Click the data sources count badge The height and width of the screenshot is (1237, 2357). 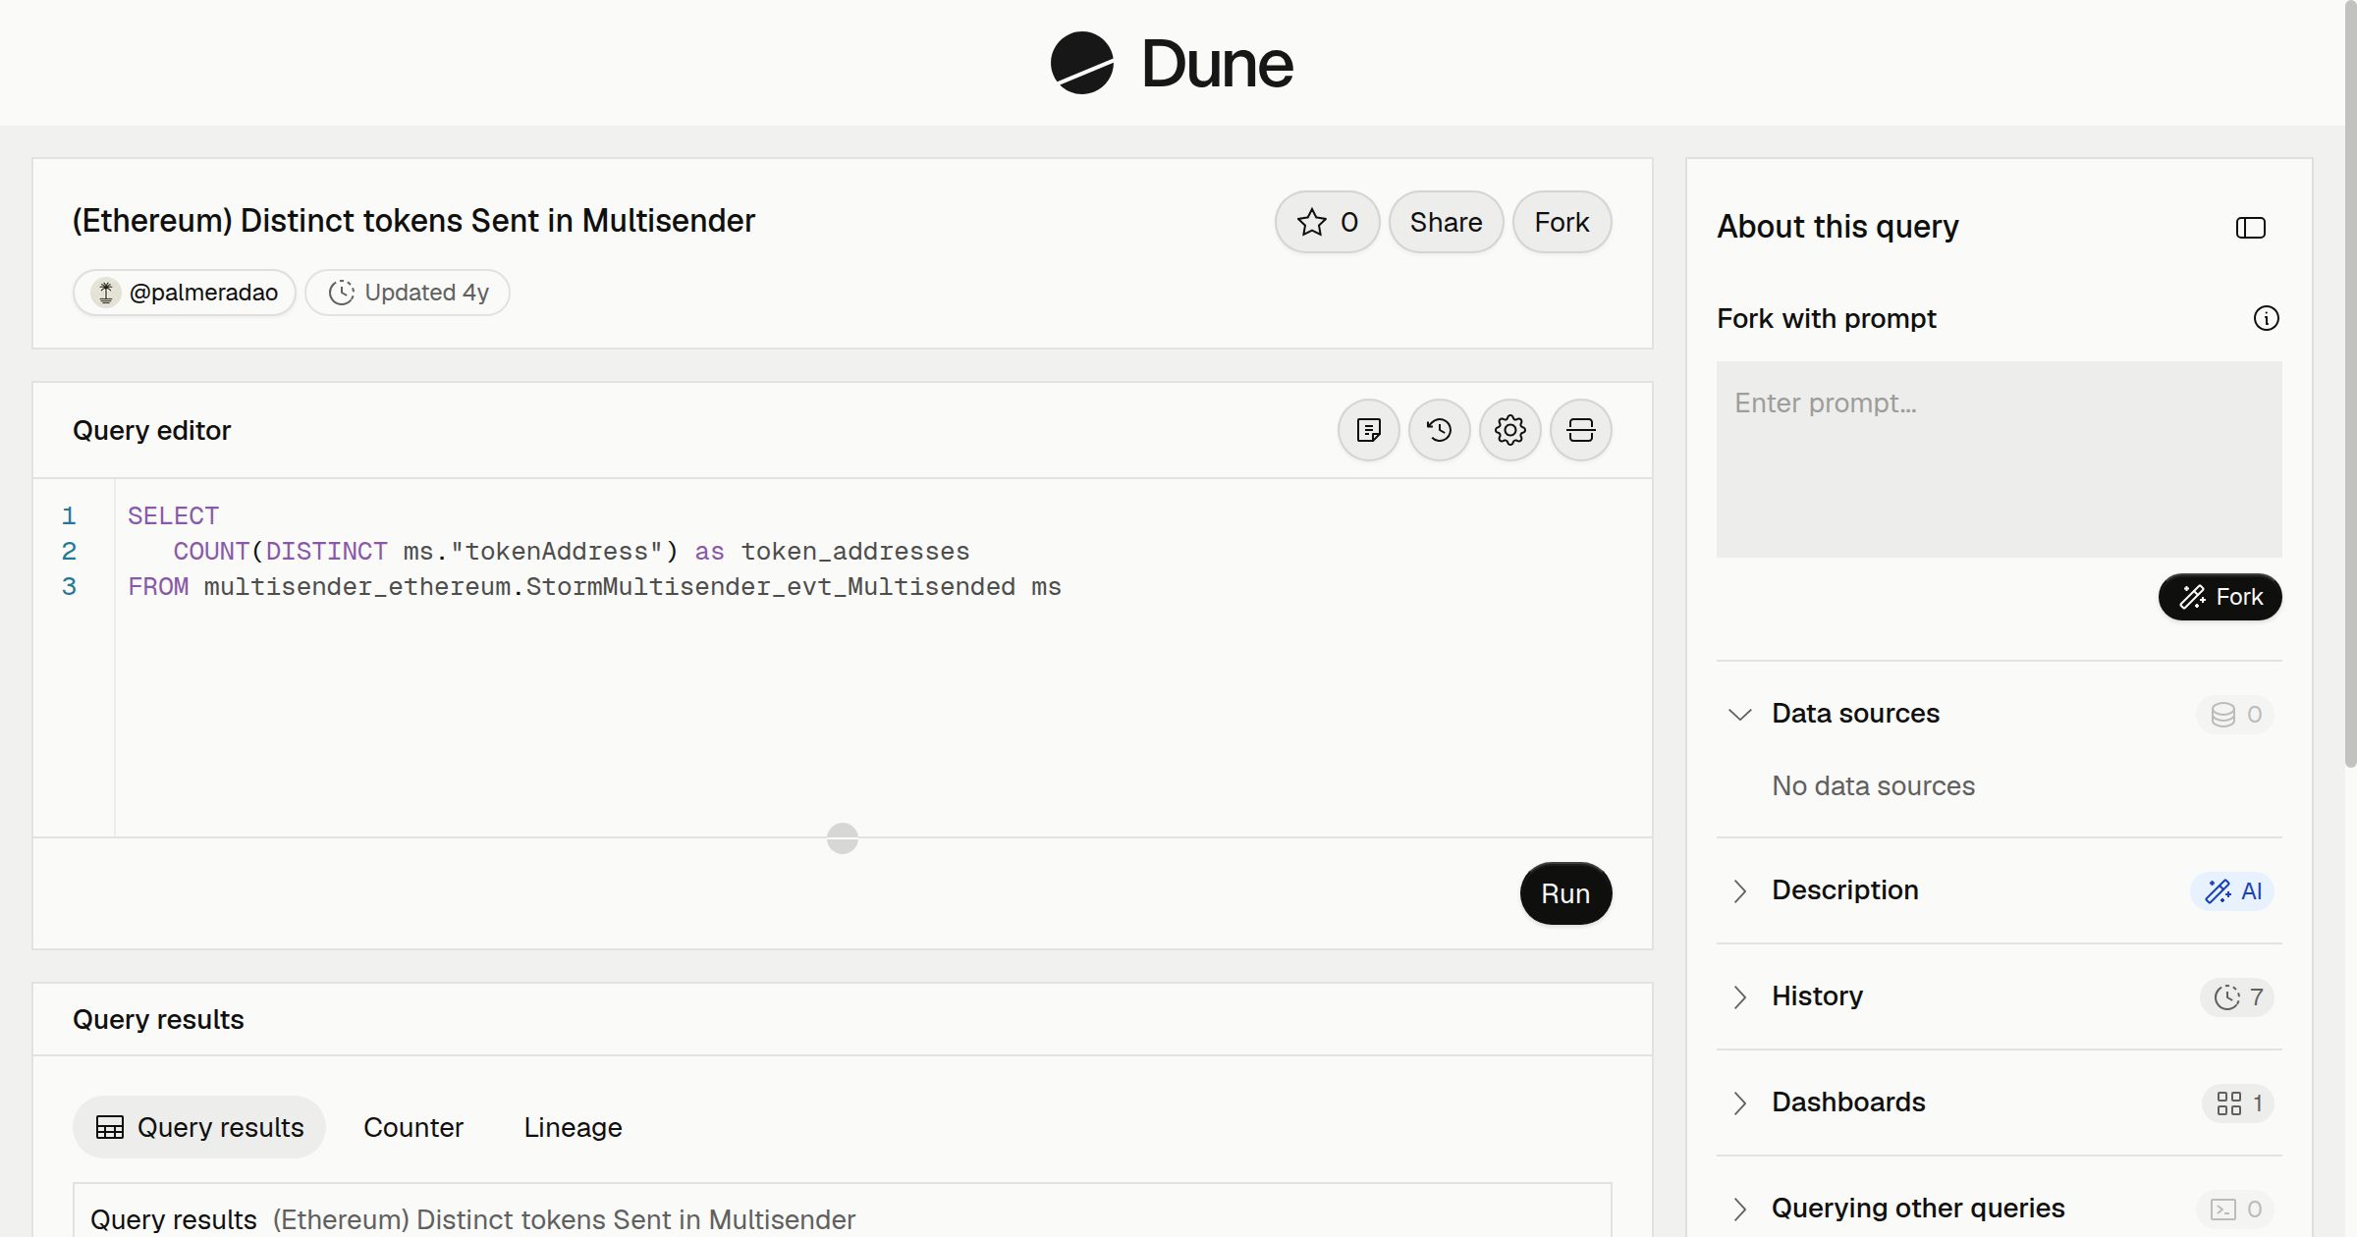click(x=2235, y=714)
